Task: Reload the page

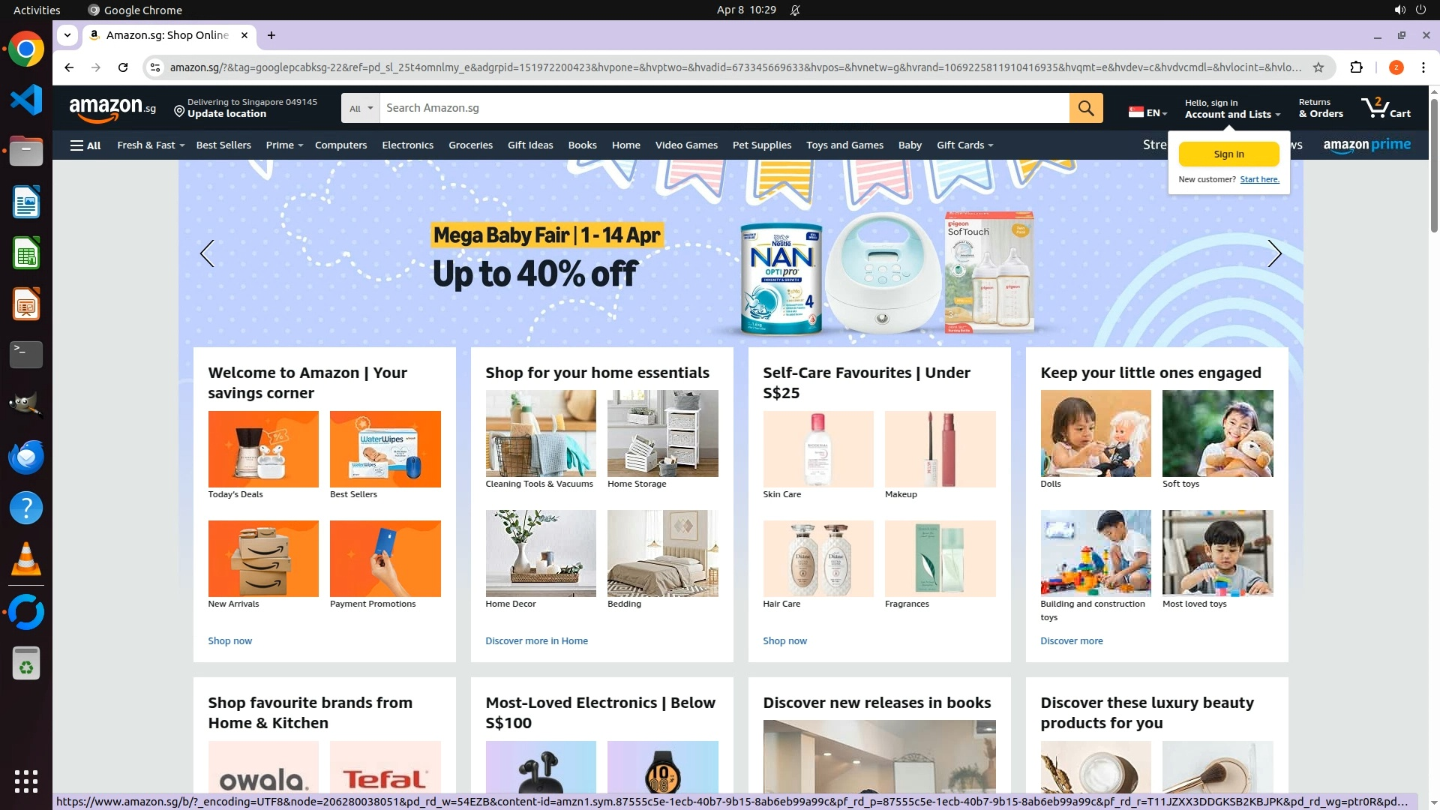Action: [123, 67]
